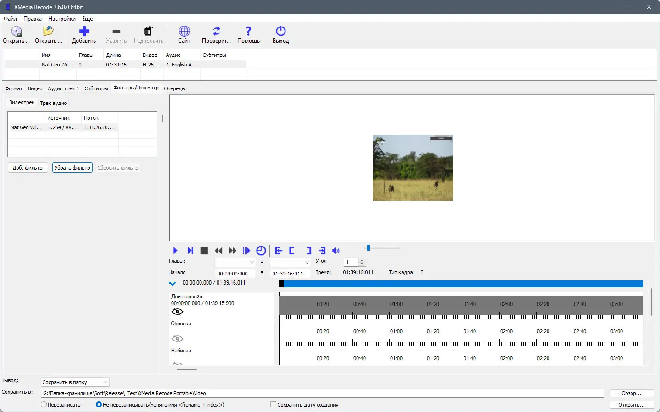Click the blue plus Добавить icon
Viewport: 660px width, 412px height.
(x=84, y=31)
